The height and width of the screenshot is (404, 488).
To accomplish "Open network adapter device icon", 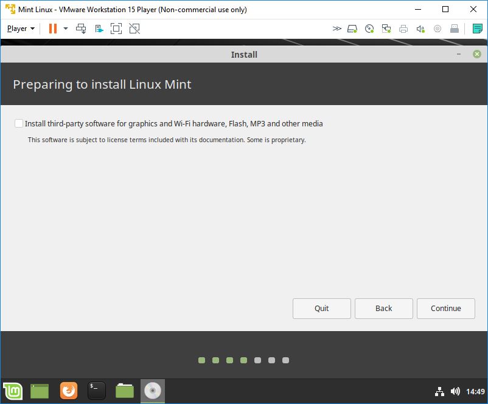I will [386, 29].
